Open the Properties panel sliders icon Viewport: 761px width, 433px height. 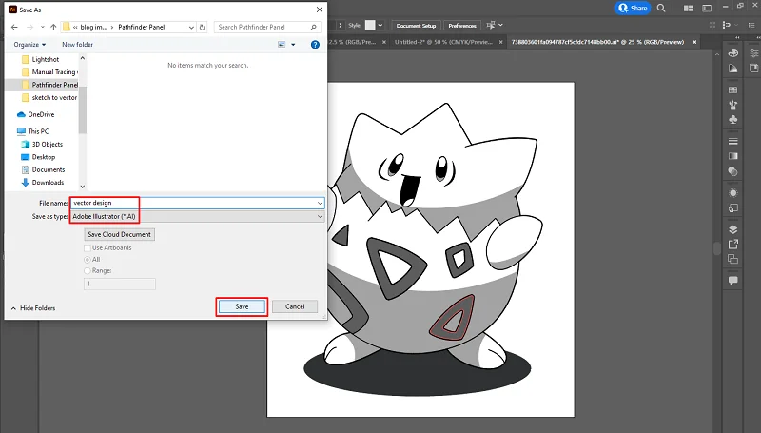(x=753, y=53)
